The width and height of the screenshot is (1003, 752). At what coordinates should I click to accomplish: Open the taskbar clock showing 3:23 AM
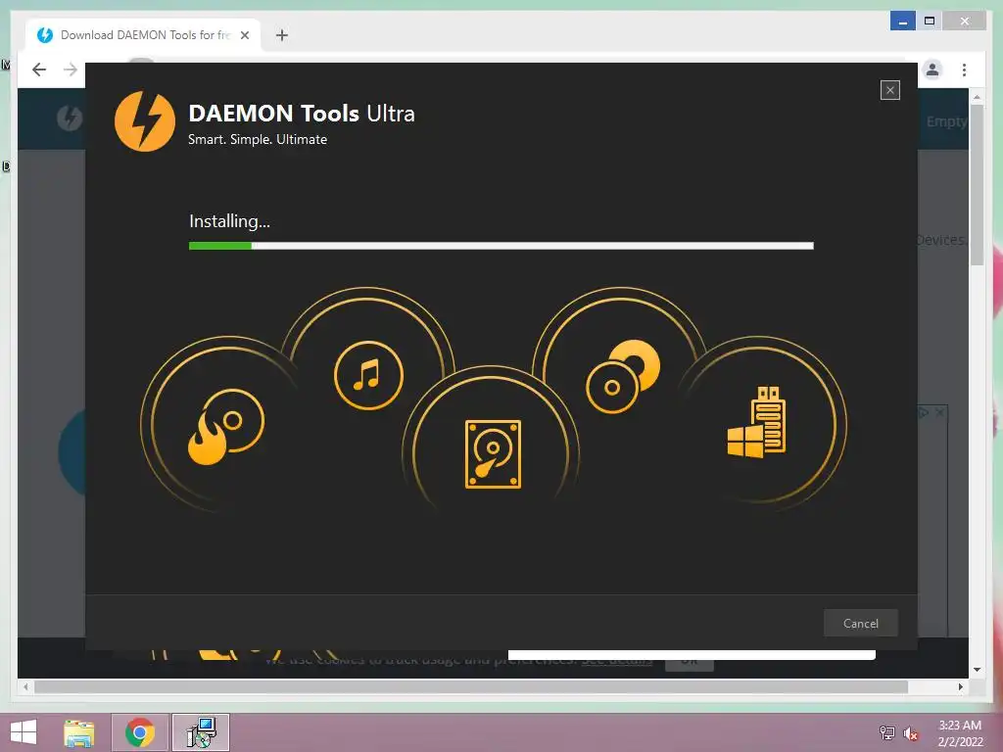pyautogui.click(x=960, y=733)
